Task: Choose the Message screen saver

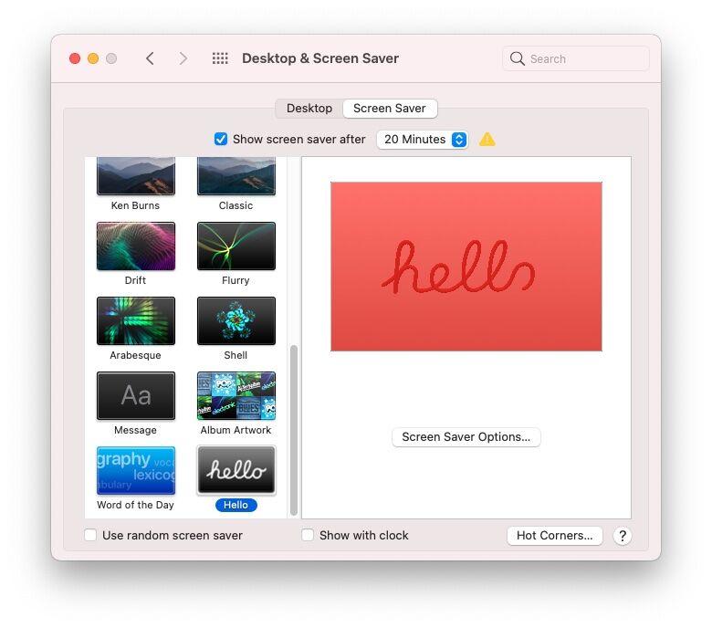Action: click(x=135, y=396)
